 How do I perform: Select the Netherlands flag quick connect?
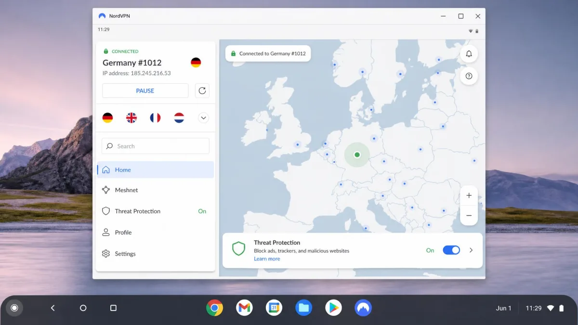[179, 117]
